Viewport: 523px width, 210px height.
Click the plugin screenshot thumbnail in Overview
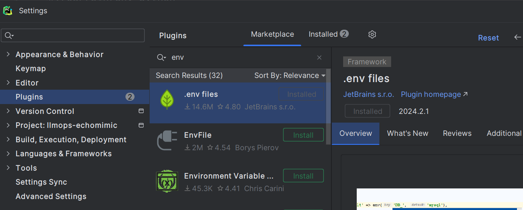440,199
